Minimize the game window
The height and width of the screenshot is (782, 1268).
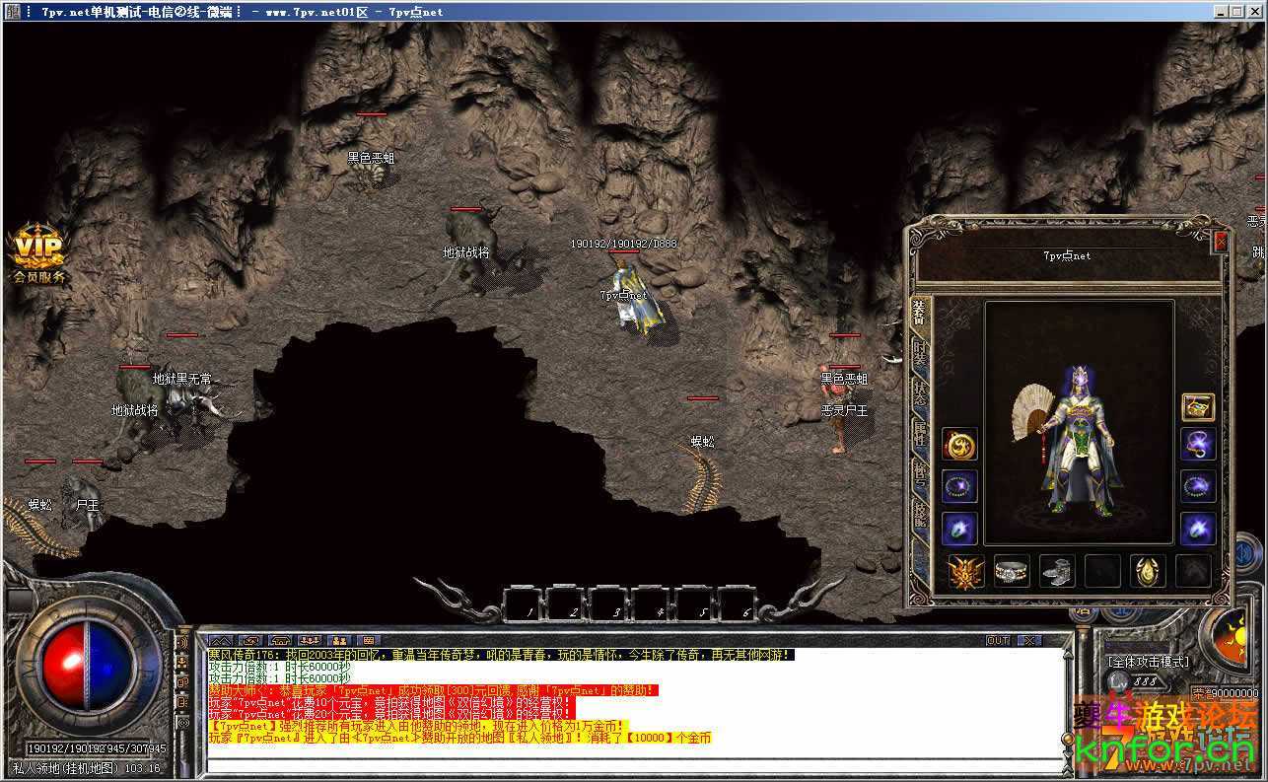pos(1222,11)
